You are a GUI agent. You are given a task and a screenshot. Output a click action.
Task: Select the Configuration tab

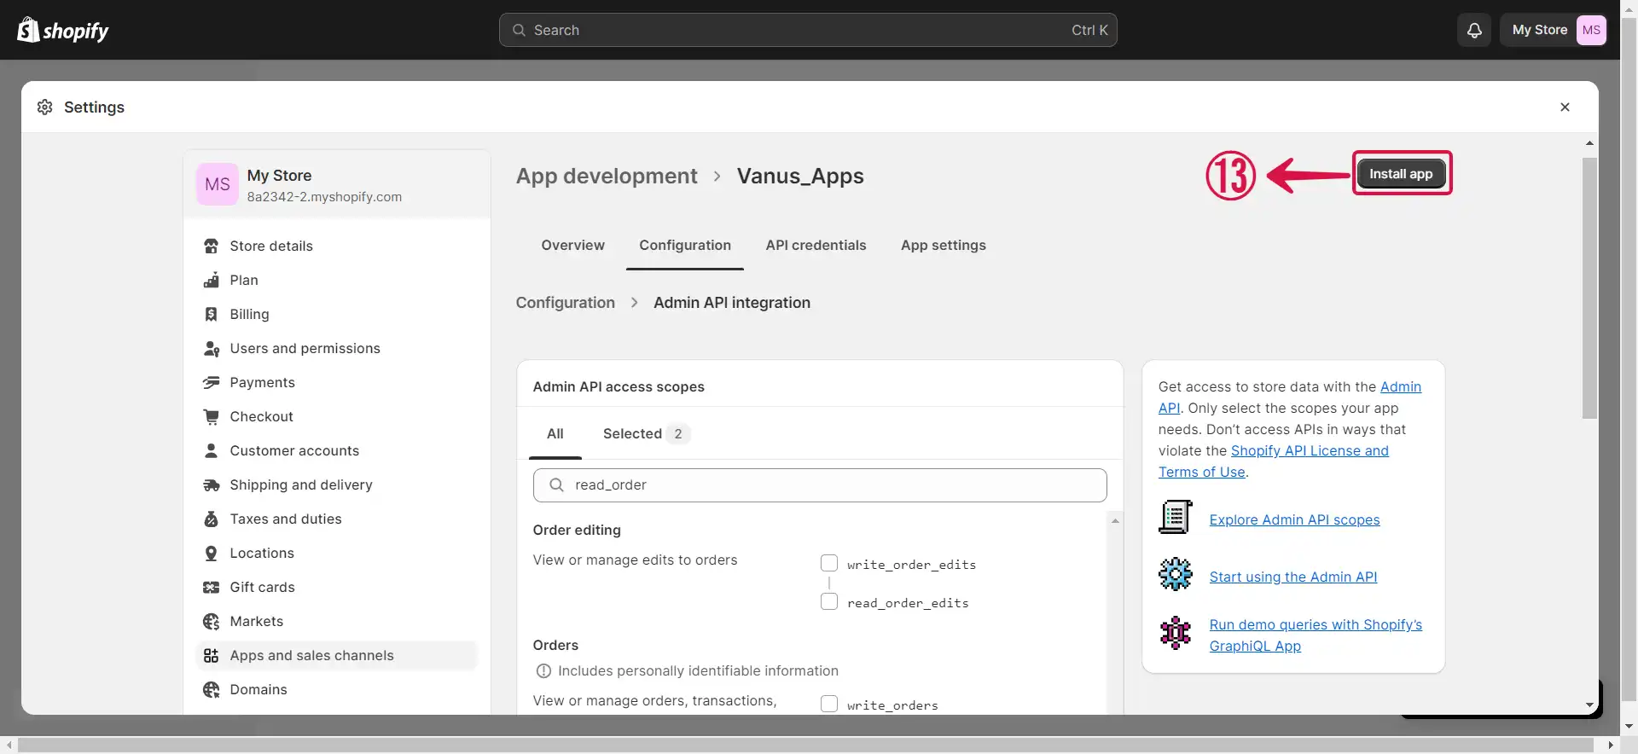click(685, 245)
